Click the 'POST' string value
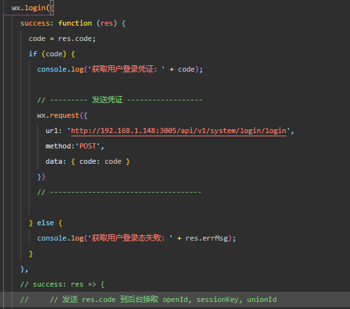 88,146
